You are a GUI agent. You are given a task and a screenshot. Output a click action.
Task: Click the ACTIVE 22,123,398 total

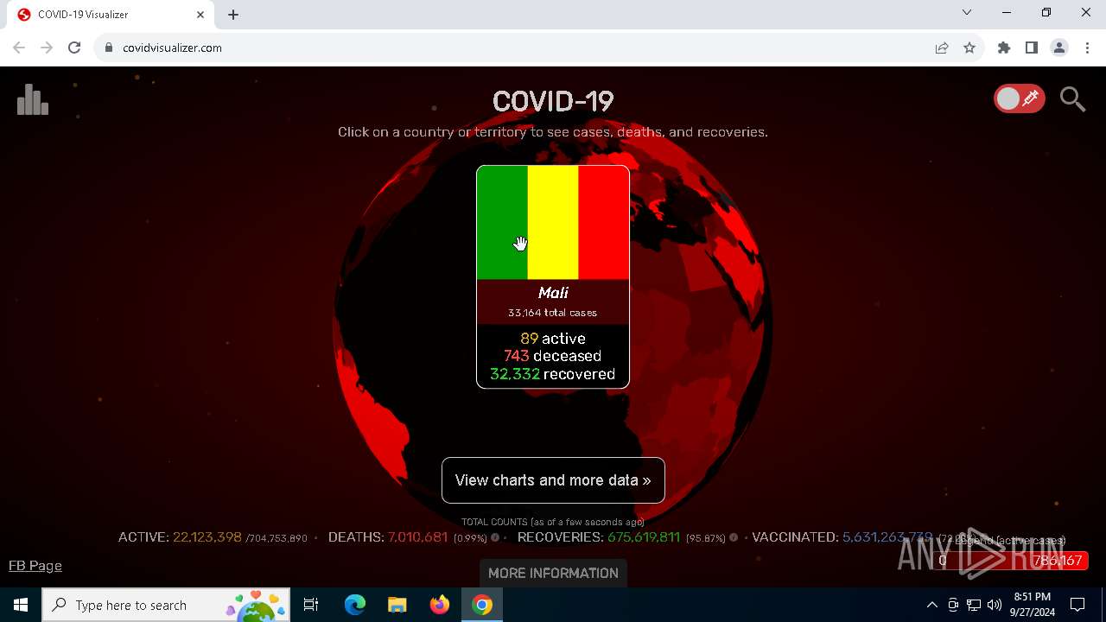[x=180, y=537]
